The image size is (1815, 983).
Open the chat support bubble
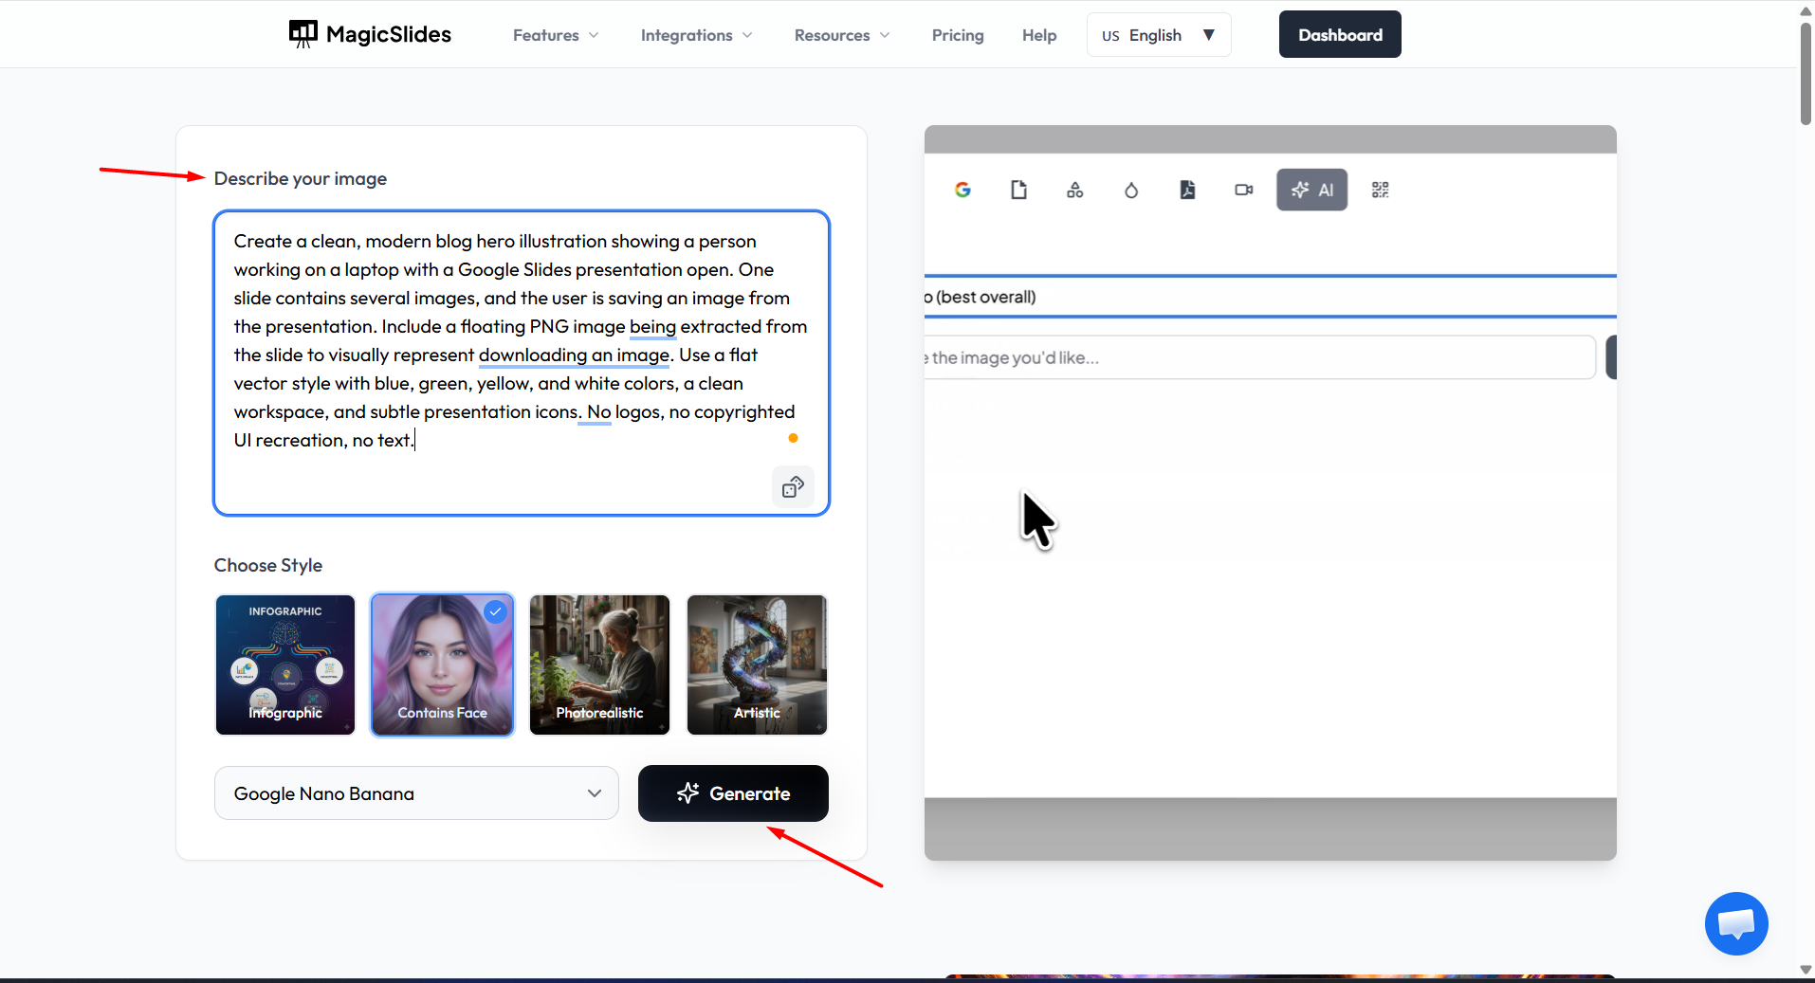click(x=1736, y=923)
